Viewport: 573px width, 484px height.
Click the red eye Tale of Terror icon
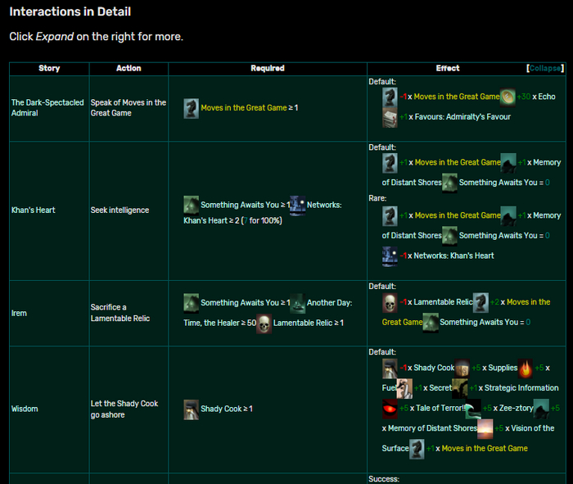390,409
